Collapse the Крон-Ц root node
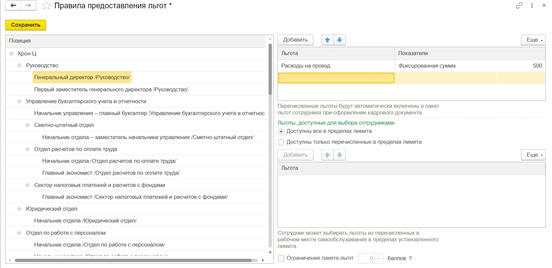The image size is (552, 268). [x=12, y=53]
